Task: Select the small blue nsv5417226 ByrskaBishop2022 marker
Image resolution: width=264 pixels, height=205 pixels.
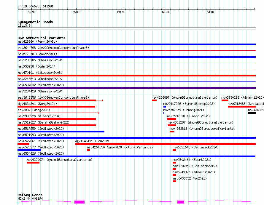Action: coord(165,107)
